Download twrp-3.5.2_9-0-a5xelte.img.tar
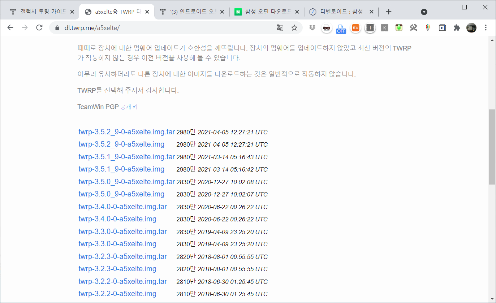The width and height of the screenshot is (496, 303). coord(127,132)
